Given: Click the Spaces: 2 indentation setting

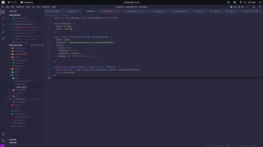Looking at the screenshot, I should click(x=220, y=145).
